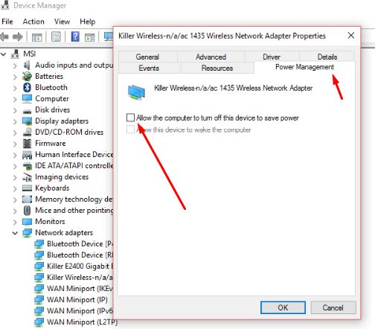
Task: Click the Forward arrow toolbar icon
Action: (x=17, y=37)
